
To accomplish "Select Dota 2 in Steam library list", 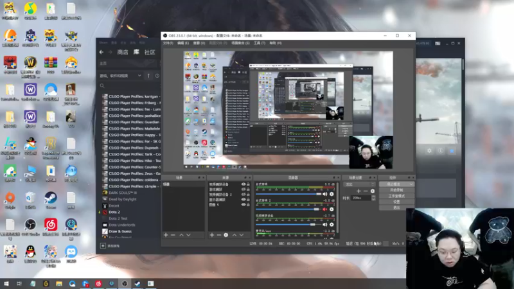I will (114, 212).
